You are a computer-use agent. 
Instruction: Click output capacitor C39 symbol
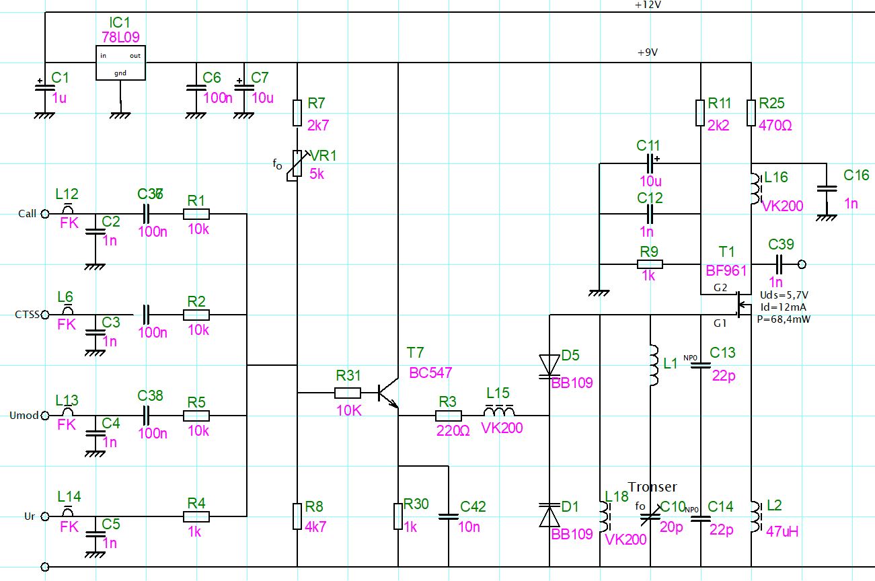(780, 264)
